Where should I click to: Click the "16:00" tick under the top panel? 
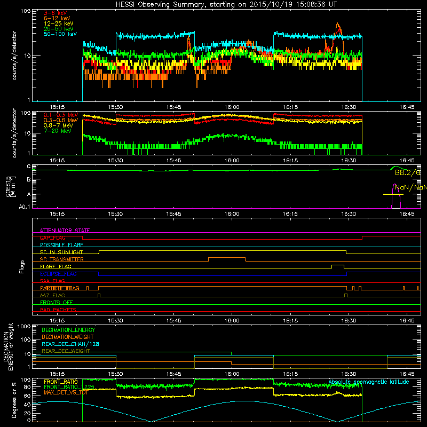point(232,107)
